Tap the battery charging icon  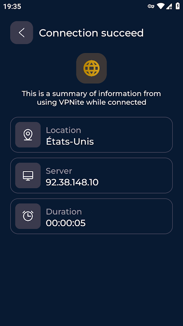click(x=178, y=6)
